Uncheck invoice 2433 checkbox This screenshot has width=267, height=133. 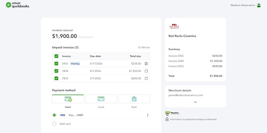pos(56,78)
